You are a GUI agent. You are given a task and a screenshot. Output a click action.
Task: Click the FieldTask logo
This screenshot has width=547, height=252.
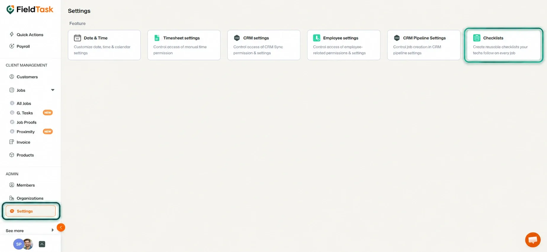(x=30, y=10)
